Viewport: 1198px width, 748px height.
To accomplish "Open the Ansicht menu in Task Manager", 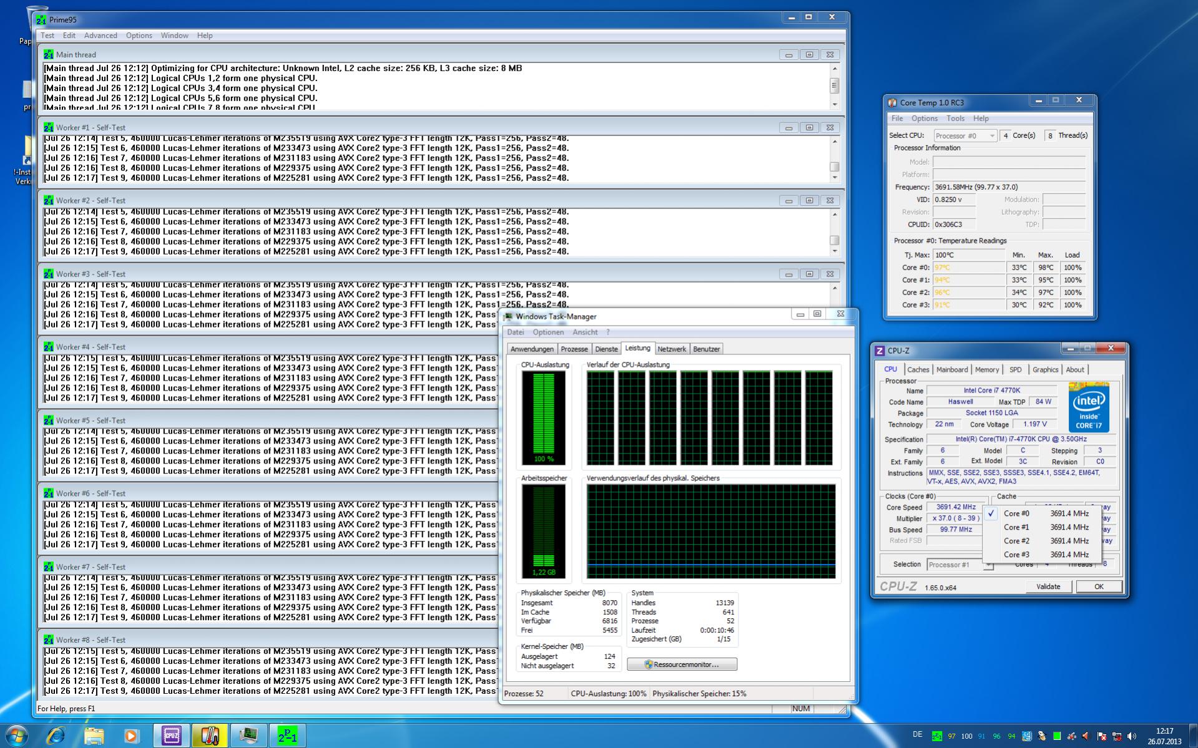I will [x=585, y=333].
